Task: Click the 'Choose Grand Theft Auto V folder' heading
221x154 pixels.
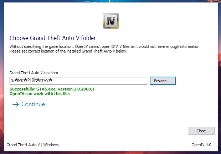Action: 53,38
